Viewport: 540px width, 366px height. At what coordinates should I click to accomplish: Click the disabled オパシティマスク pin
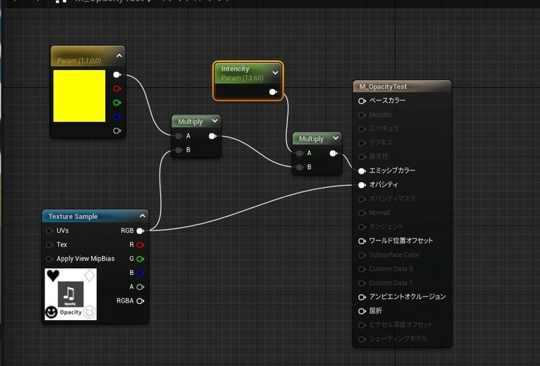362,199
